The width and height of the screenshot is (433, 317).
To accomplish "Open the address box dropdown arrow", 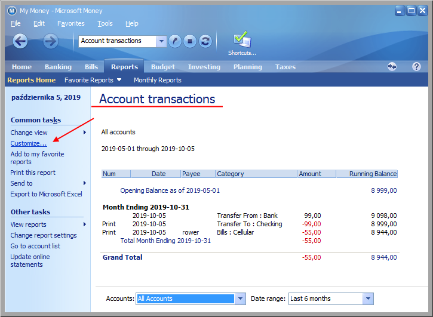I will tap(161, 41).
